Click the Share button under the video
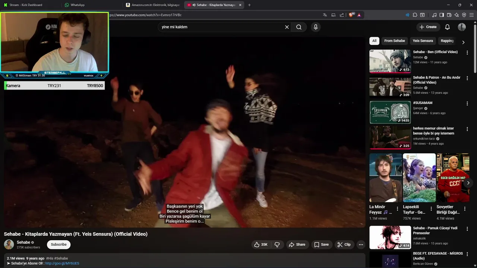 pos(297,245)
